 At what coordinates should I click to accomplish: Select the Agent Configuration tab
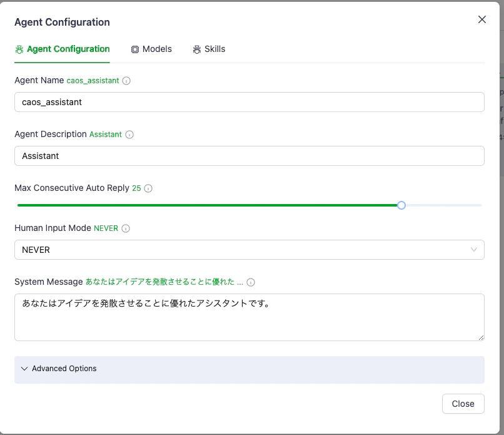62,49
